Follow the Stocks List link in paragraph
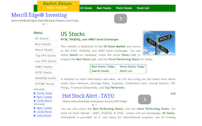This screenshot has height=126, width=202. pyautogui.click(x=128, y=55)
